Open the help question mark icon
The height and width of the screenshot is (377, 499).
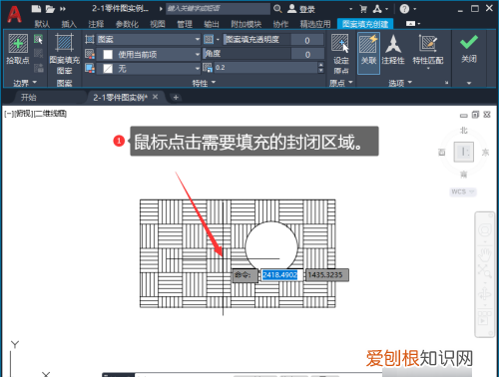pyautogui.click(x=404, y=9)
